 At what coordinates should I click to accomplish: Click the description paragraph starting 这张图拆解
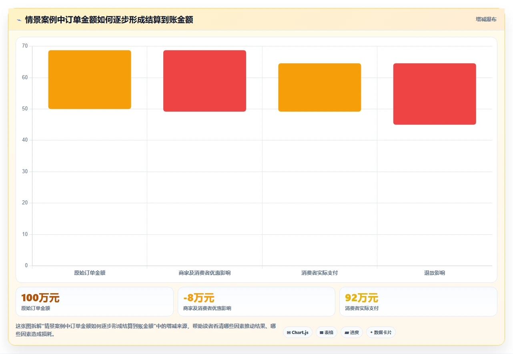(x=146, y=330)
